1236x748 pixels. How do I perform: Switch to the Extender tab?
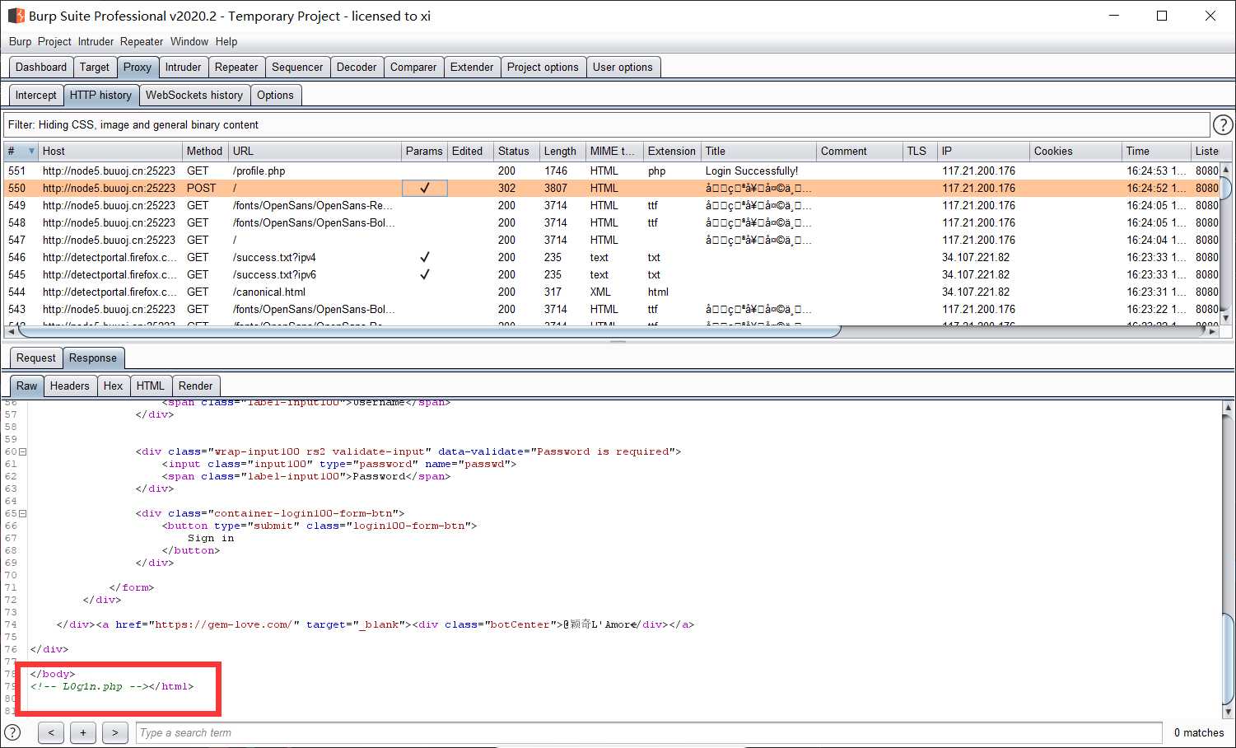[472, 67]
